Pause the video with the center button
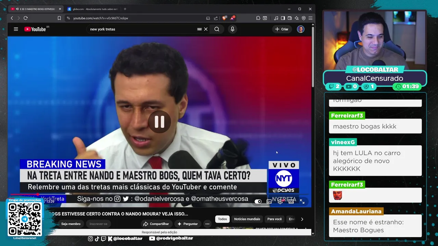The image size is (438, 246). [159, 122]
